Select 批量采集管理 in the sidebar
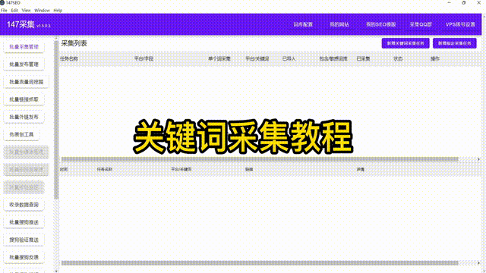 pos(24,47)
